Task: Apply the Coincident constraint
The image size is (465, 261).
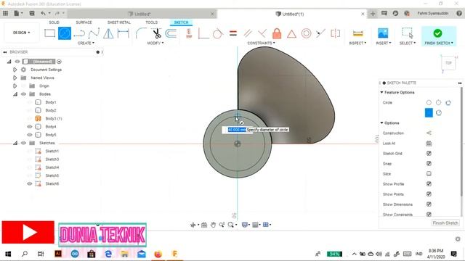Action: point(203,33)
